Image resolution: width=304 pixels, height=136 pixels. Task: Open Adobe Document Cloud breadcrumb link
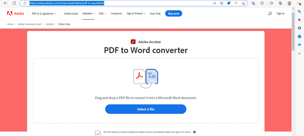coord(29,24)
